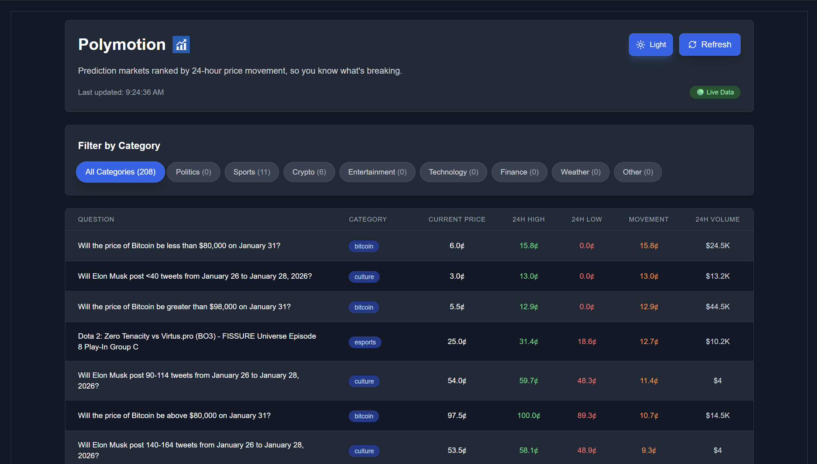Click the green Live Data dot
This screenshot has width=817, height=464.
point(700,92)
